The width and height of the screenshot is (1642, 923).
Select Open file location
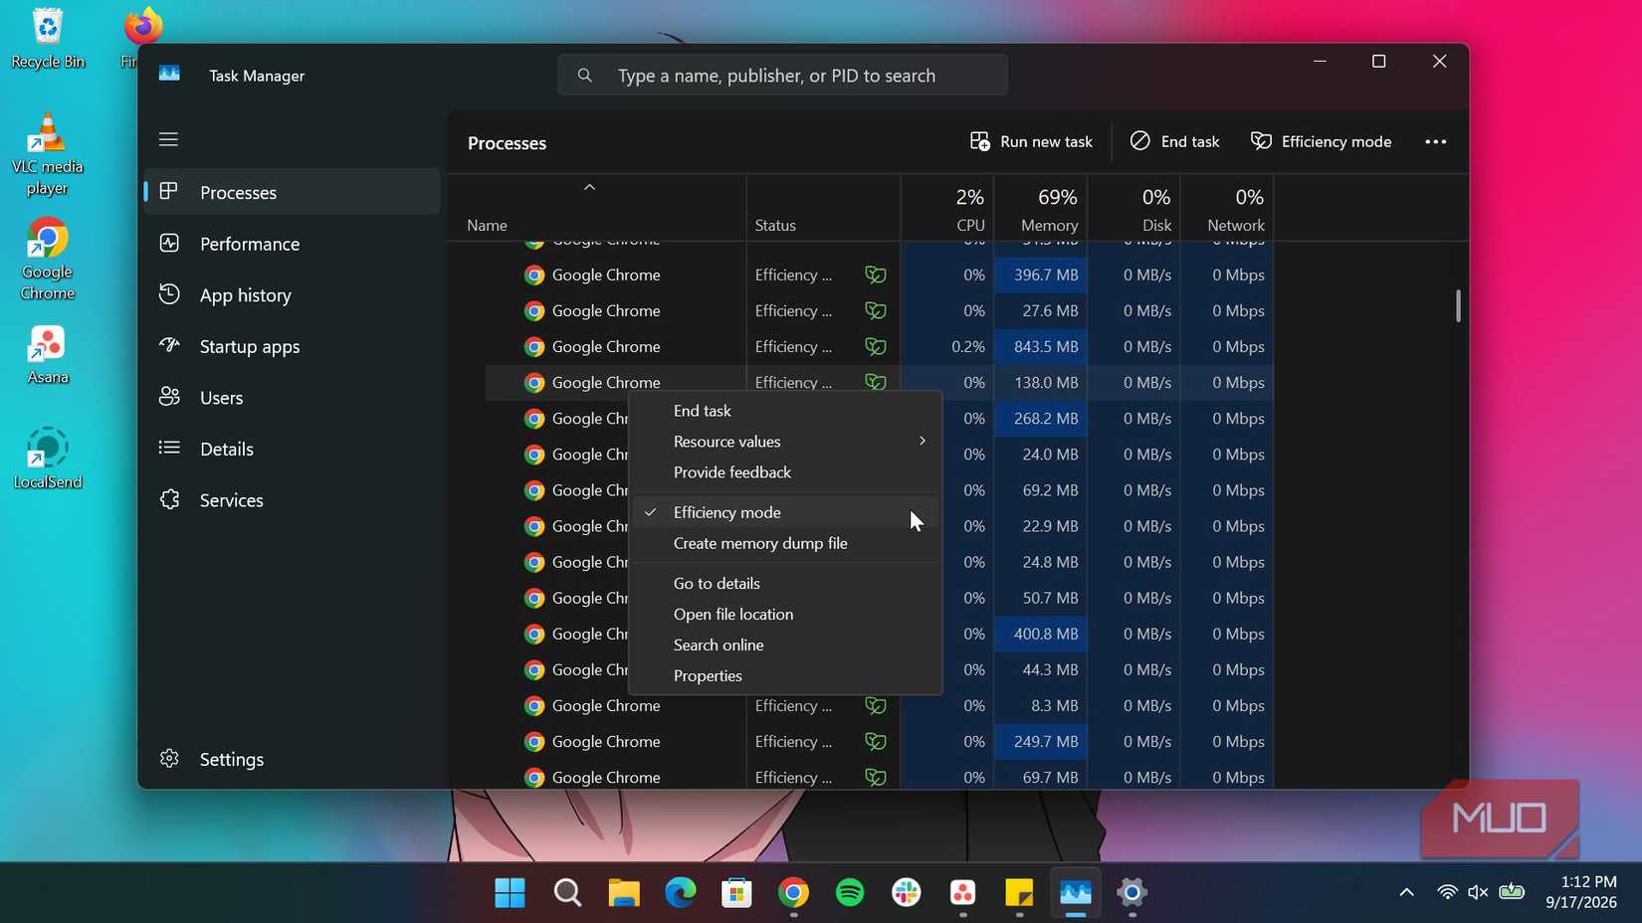(785, 614)
